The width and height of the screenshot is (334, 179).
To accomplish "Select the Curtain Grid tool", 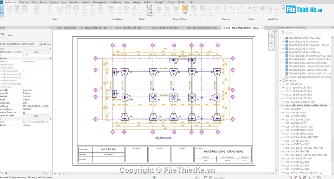I will (92, 11).
